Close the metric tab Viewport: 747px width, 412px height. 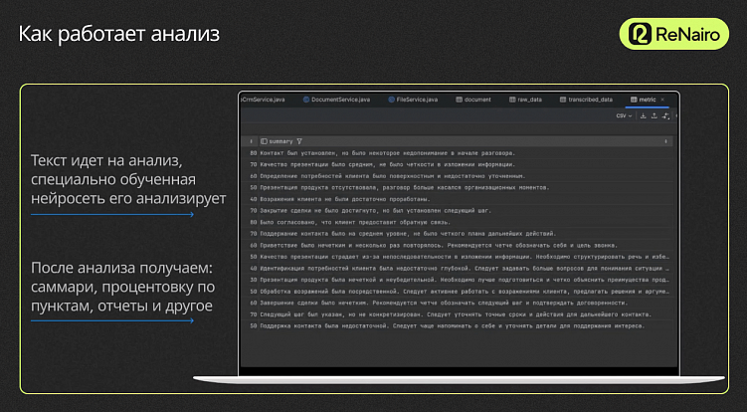pyautogui.click(x=662, y=100)
